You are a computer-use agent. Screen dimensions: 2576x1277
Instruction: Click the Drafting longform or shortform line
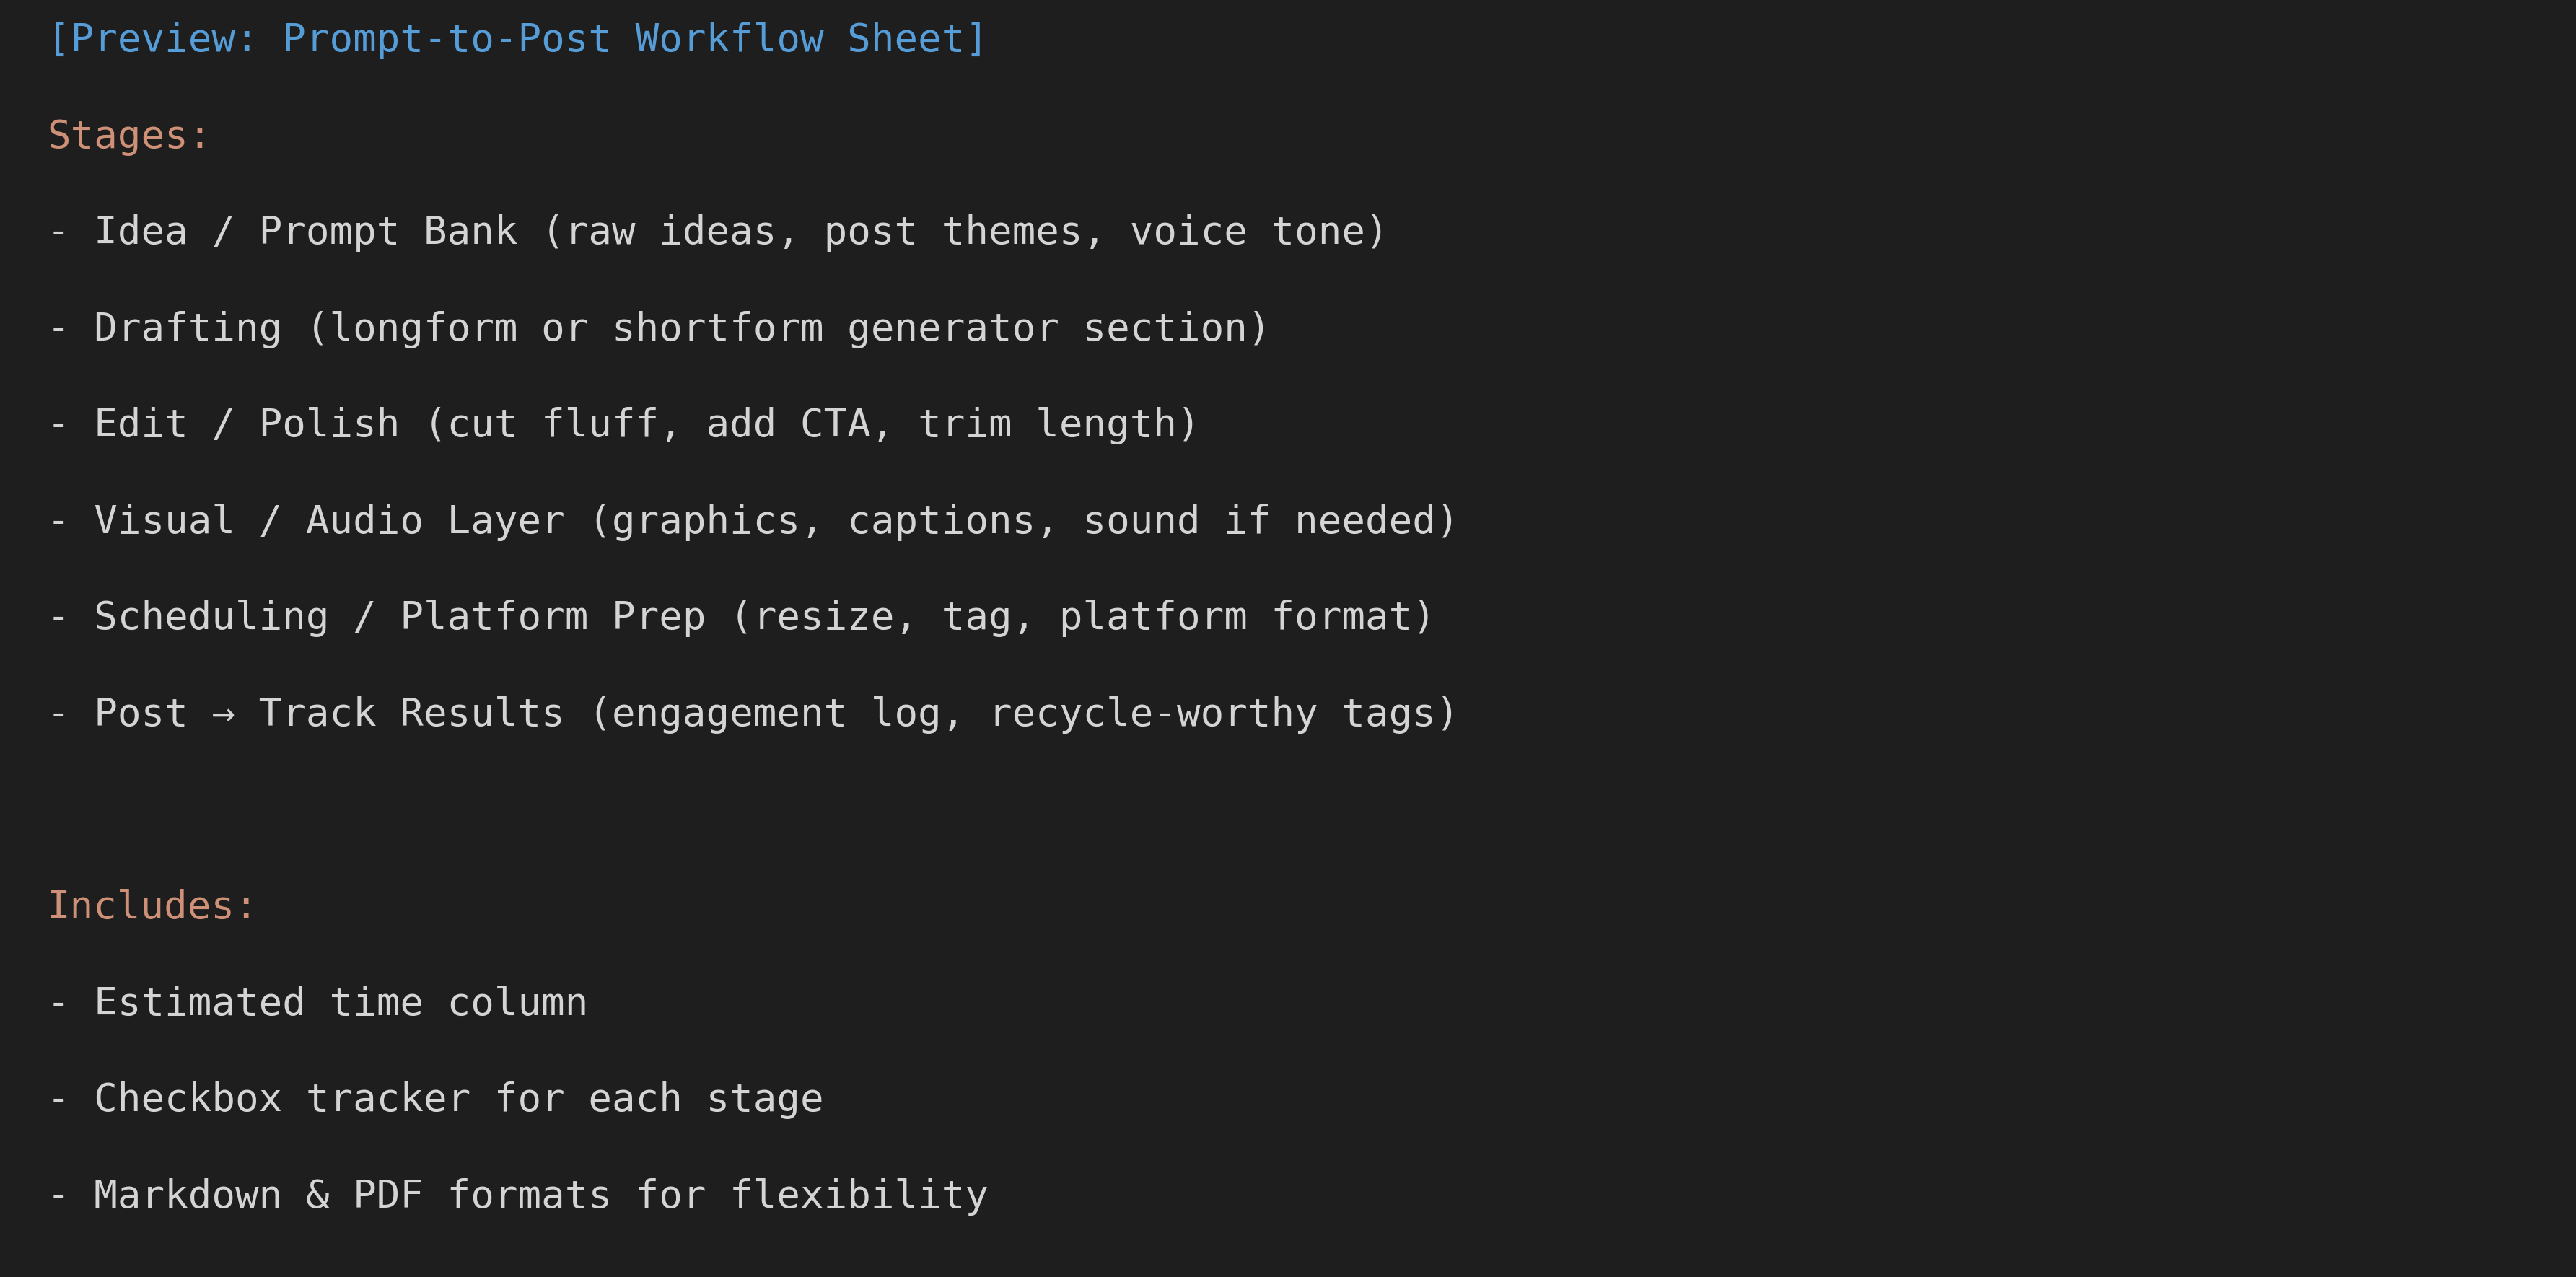658,328
